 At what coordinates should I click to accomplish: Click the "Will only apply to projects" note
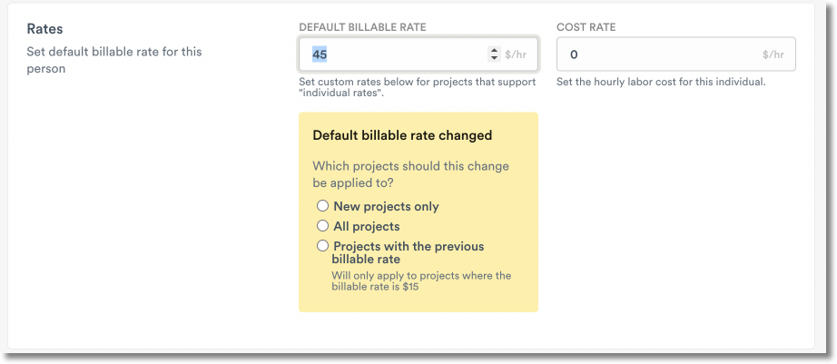click(421, 281)
